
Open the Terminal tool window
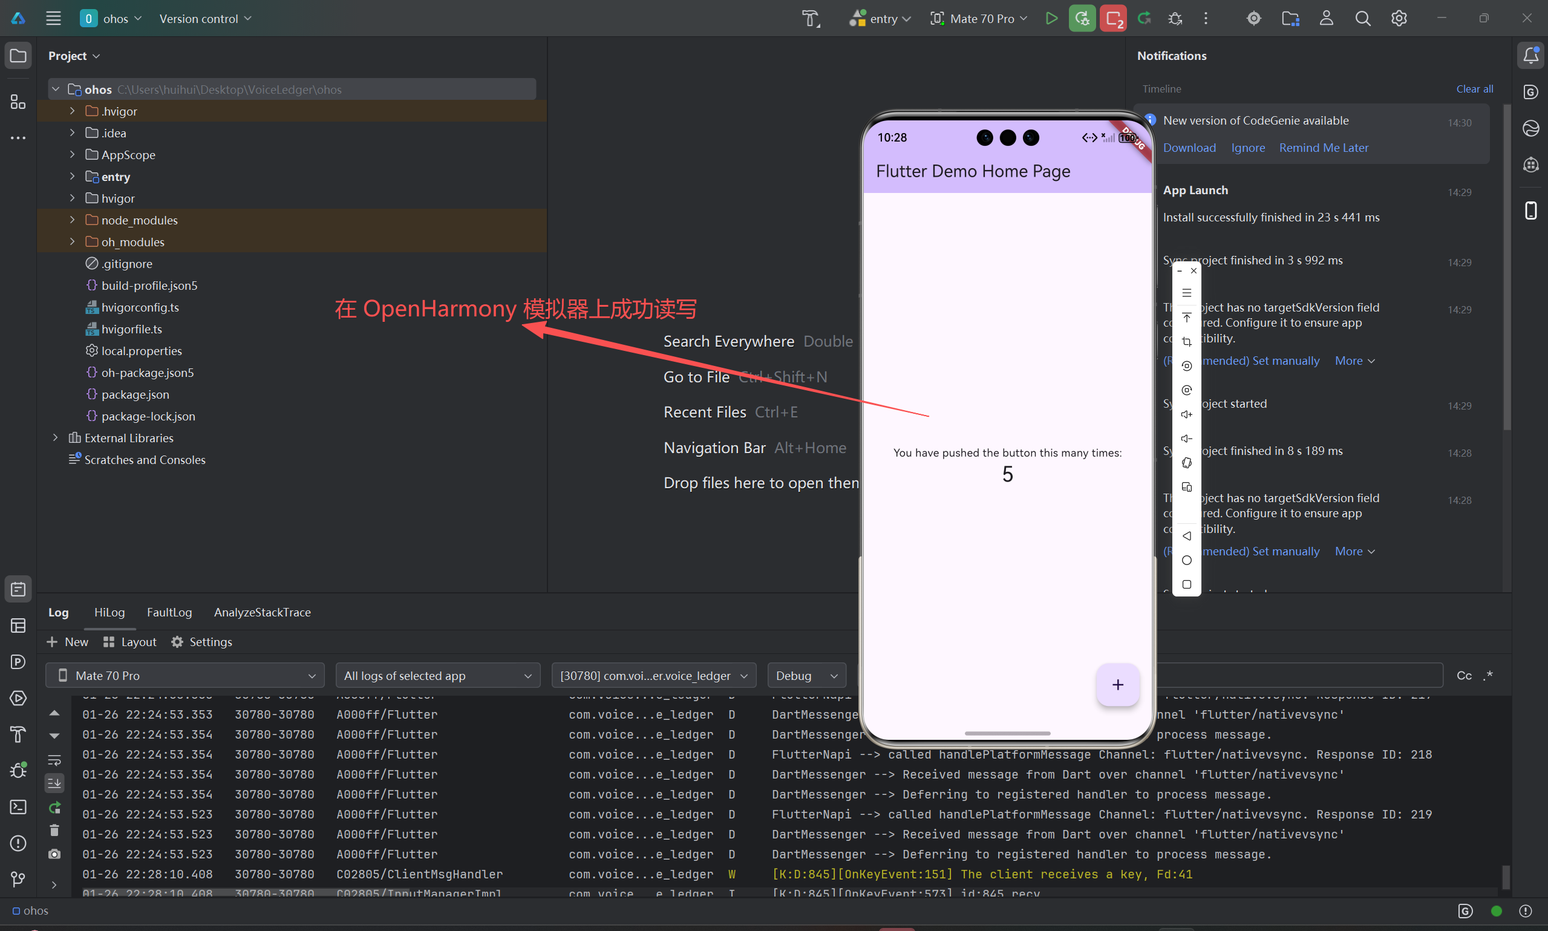pos(18,807)
